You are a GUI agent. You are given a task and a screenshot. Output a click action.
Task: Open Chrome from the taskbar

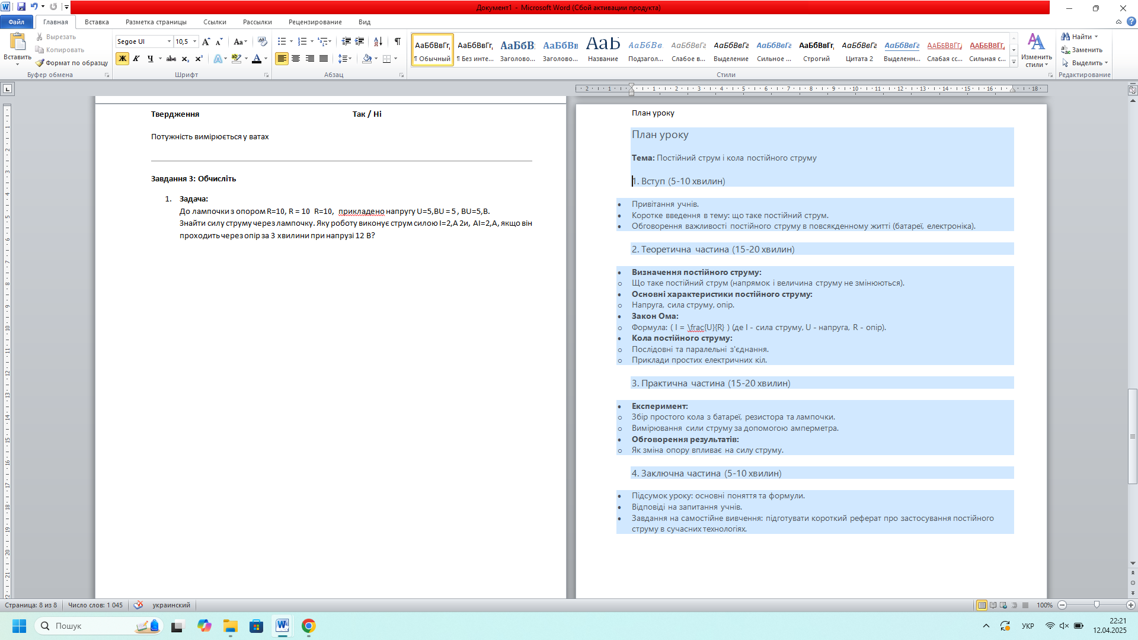click(x=308, y=626)
